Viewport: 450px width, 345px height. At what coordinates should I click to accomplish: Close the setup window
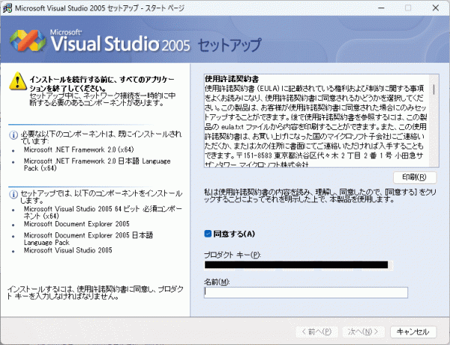click(x=435, y=8)
